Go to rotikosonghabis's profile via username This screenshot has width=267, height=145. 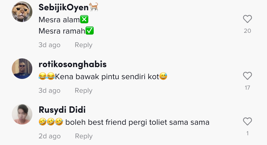(x=72, y=64)
